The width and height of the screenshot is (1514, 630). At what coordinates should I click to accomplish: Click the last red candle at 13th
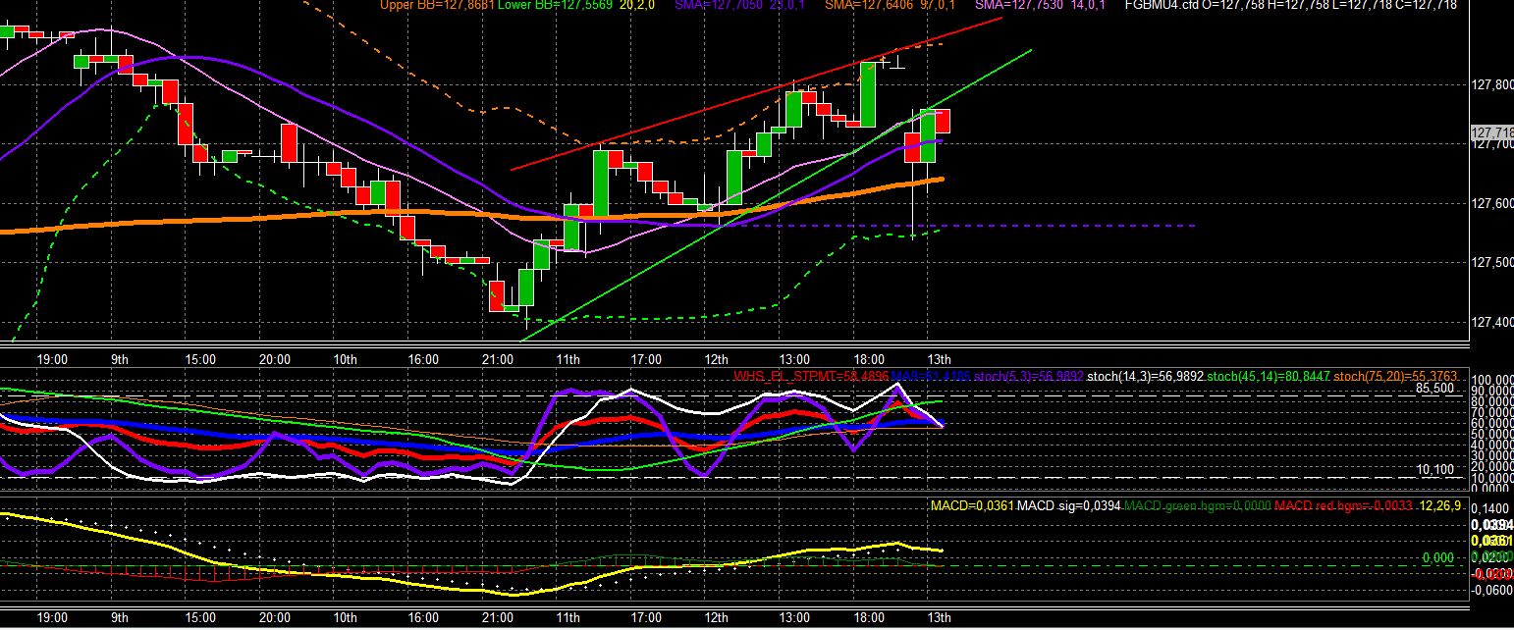(943, 122)
